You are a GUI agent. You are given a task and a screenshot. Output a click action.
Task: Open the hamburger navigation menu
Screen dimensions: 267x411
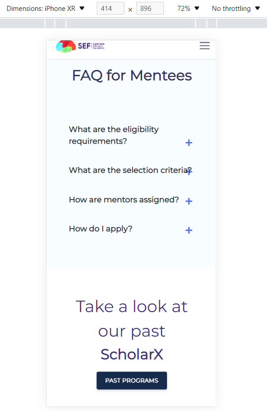[x=205, y=46]
